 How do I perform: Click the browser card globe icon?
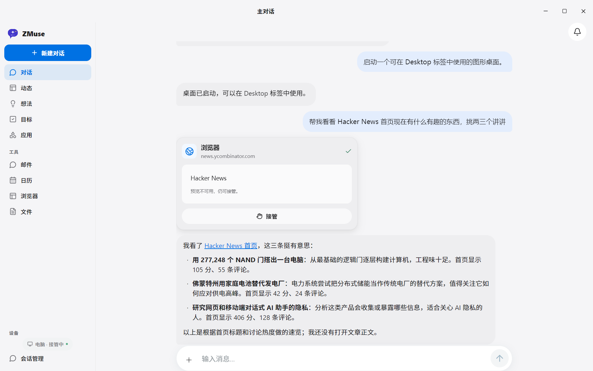point(189,151)
